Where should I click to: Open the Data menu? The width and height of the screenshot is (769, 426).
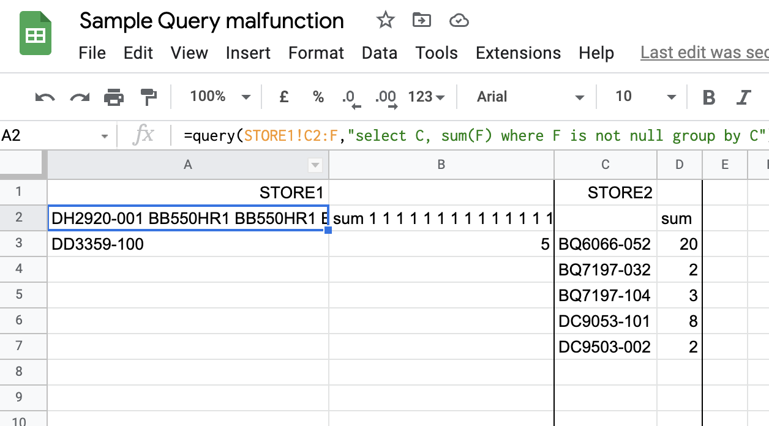380,53
